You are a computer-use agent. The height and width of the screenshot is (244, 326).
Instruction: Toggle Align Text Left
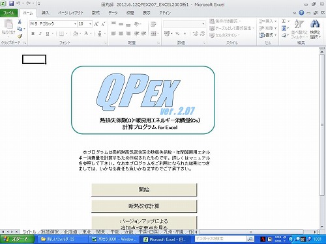(x=113, y=33)
